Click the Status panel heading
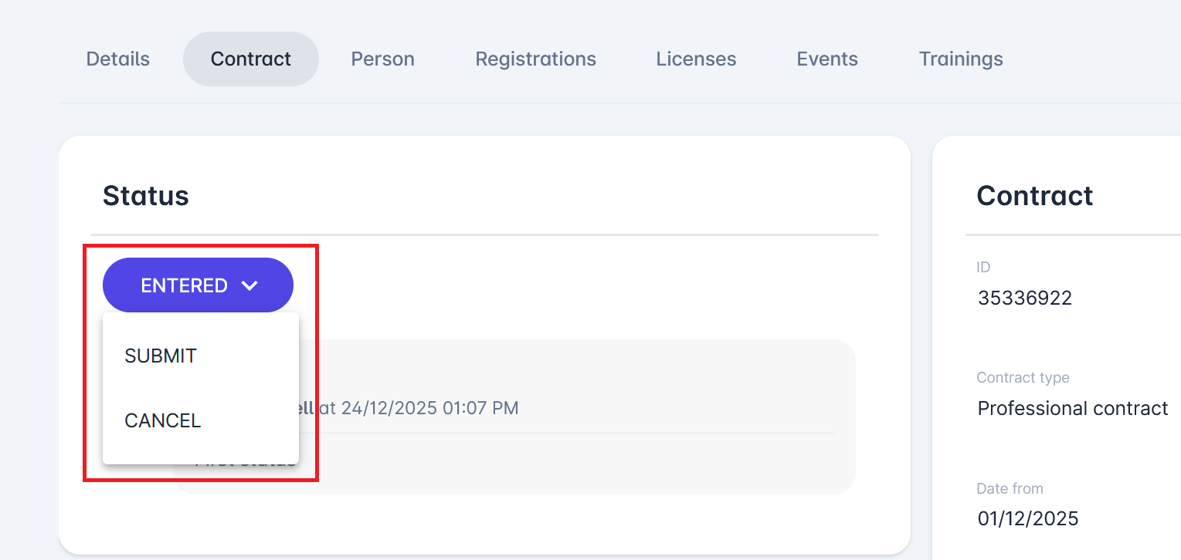 (x=146, y=196)
